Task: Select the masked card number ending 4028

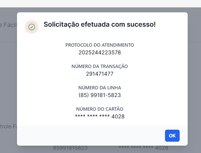Action: pyautogui.click(x=100, y=116)
